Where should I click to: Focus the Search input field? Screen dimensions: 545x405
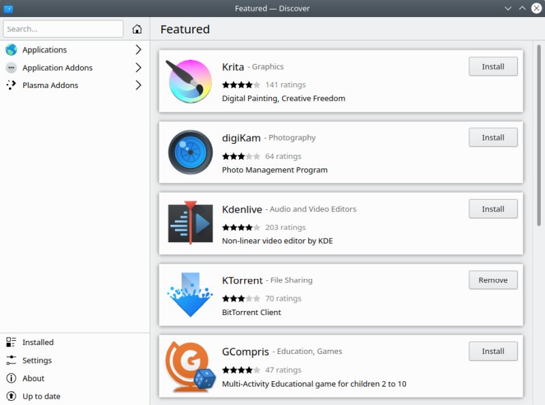click(x=63, y=29)
